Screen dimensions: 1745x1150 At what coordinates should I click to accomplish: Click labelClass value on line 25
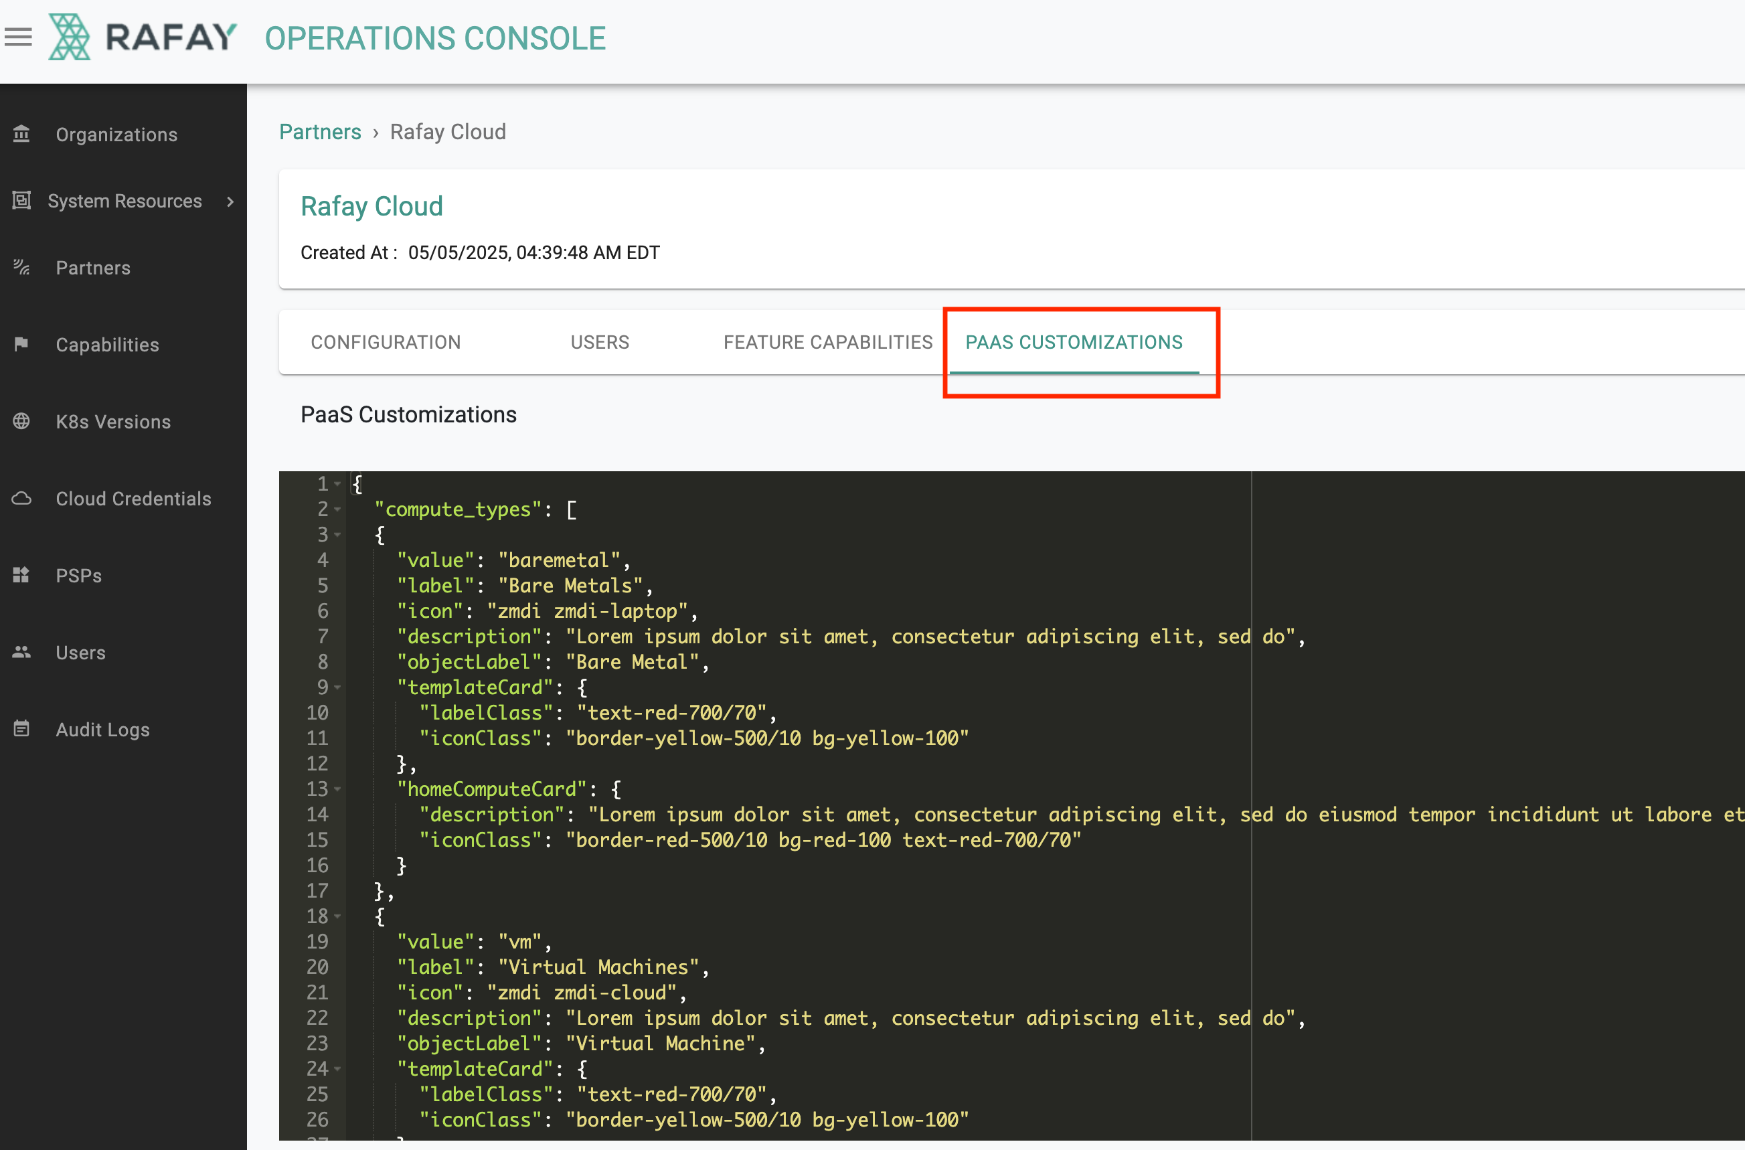671,1094
